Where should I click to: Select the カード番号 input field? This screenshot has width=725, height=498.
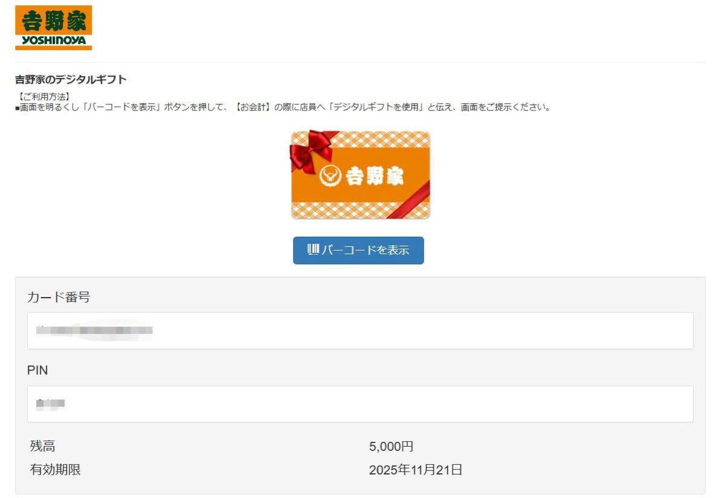tap(360, 330)
